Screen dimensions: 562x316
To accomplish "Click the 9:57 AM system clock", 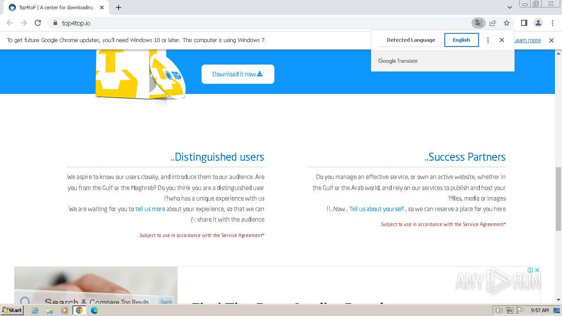I will tap(540, 310).
